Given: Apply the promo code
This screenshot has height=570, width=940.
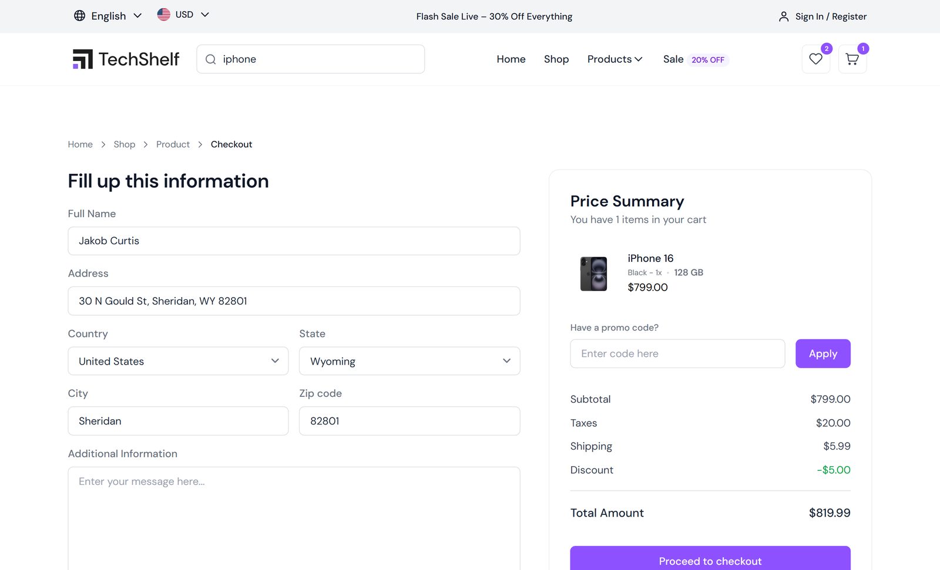Looking at the screenshot, I should tap(823, 353).
